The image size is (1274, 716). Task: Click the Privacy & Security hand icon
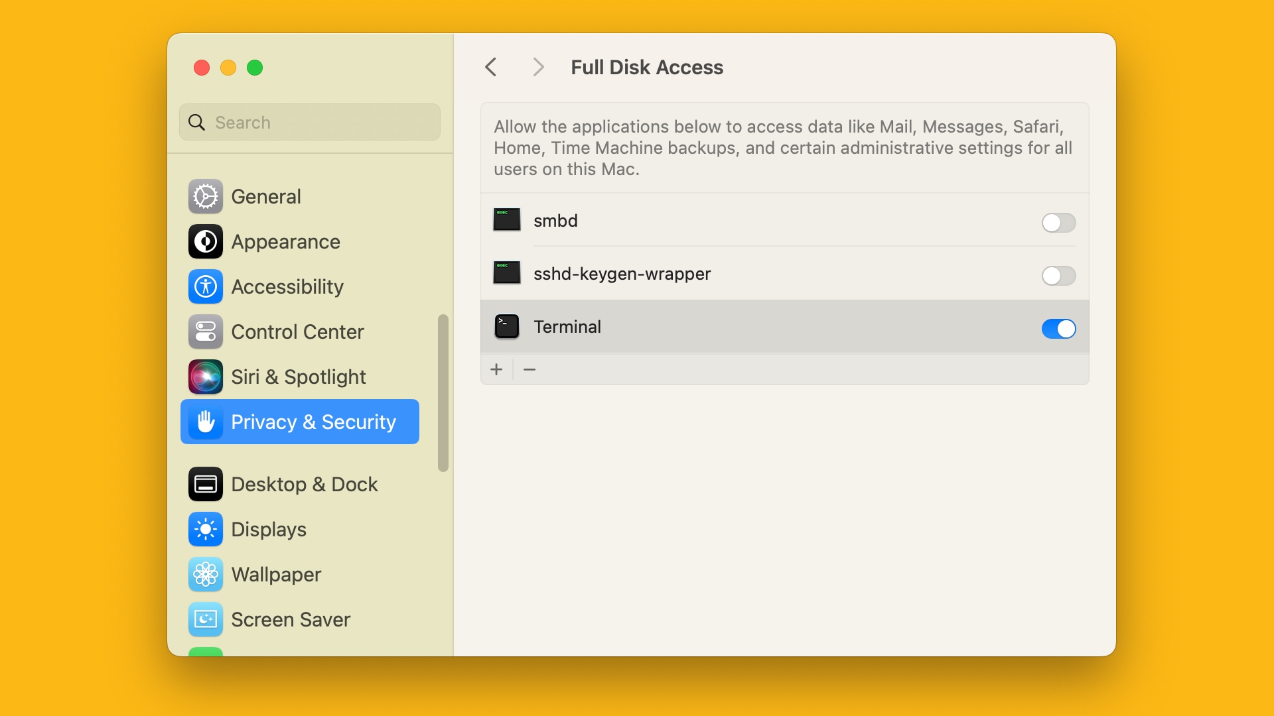(x=206, y=422)
